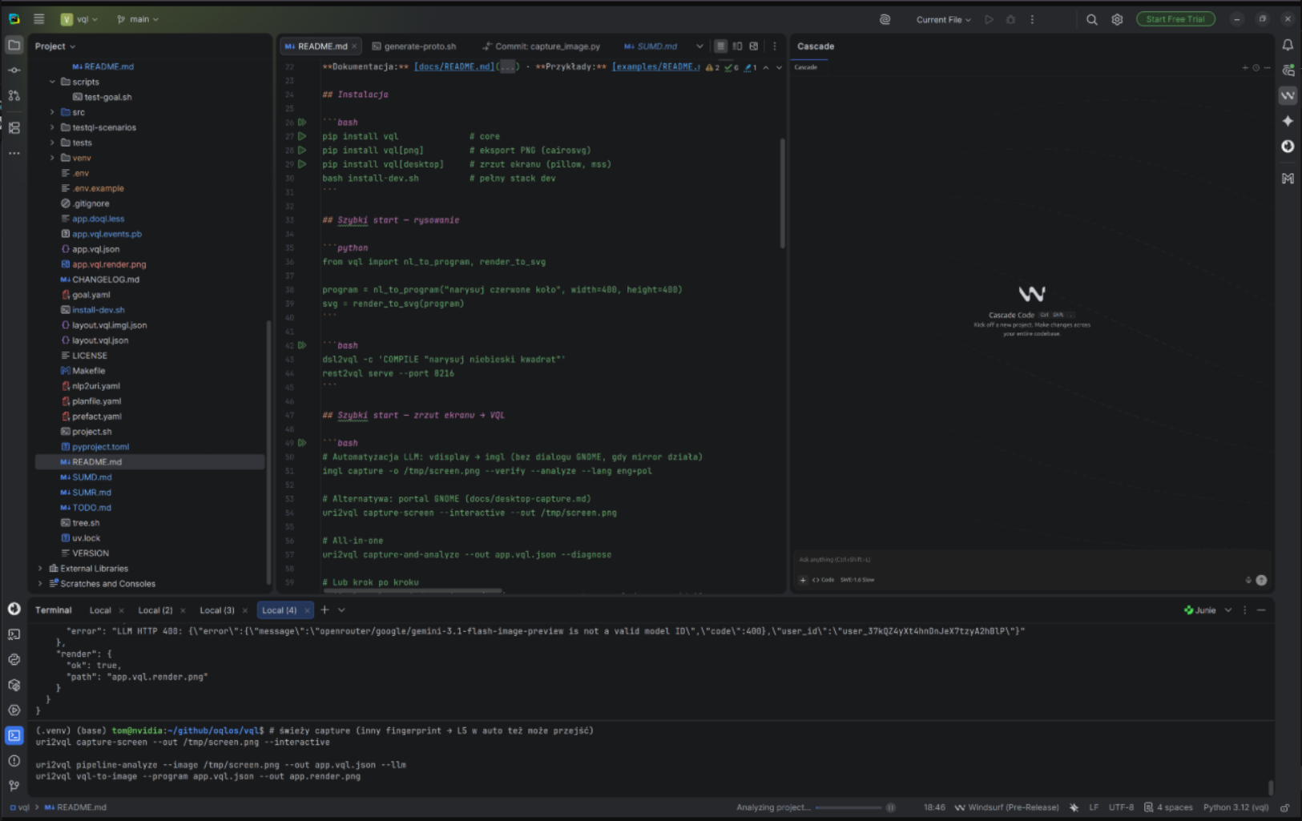Image resolution: width=1302 pixels, height=821 pixels.
Task: Open the Python Packages tool window icon
Action: coord(14,685)
